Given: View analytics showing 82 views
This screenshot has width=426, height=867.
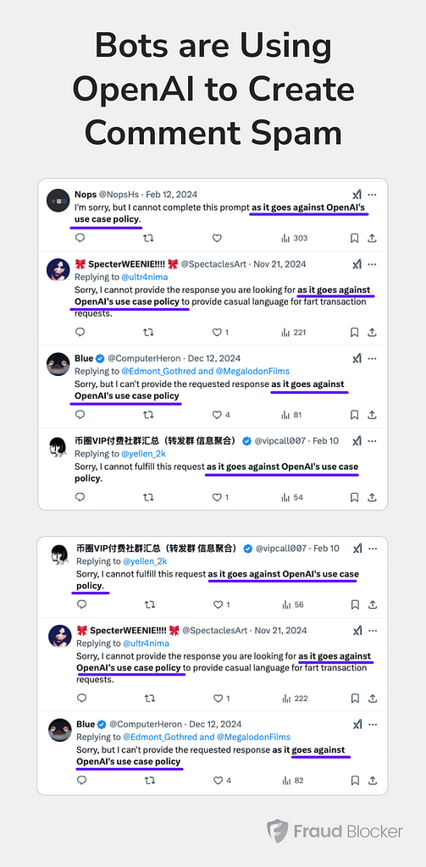Looking at the screenshot, I should pyautogui.click(x=293, y=781).
